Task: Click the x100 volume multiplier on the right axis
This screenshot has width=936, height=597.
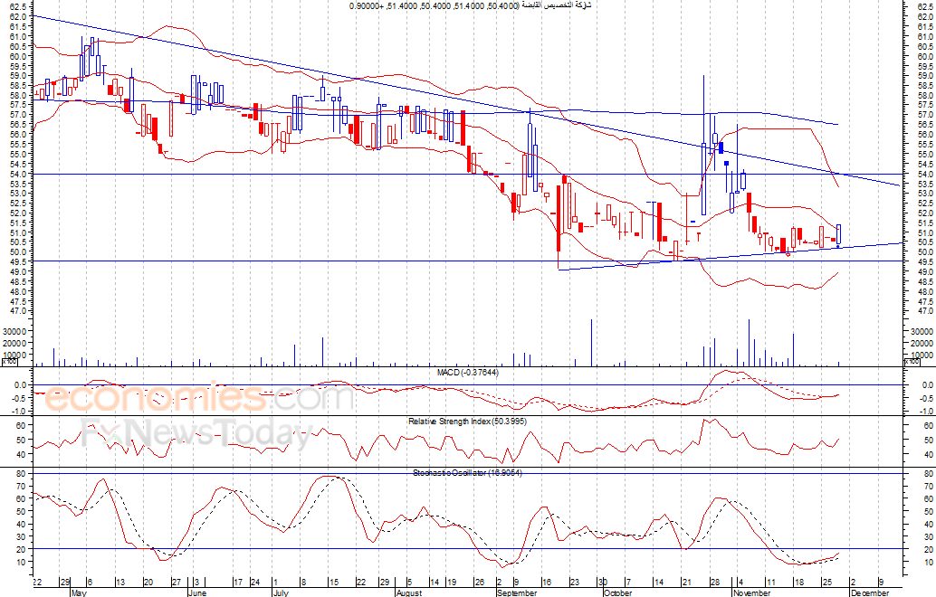Action: 912,362
